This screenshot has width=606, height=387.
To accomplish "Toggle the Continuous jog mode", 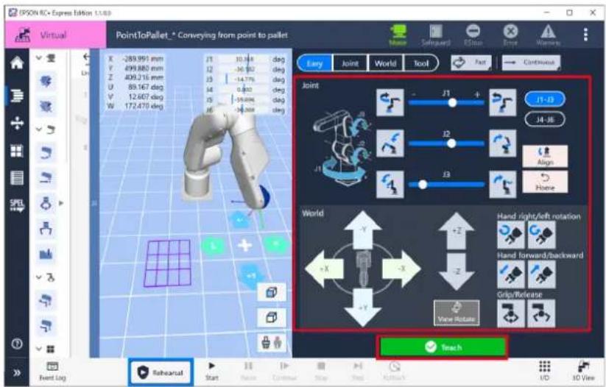I will point(531,63).
